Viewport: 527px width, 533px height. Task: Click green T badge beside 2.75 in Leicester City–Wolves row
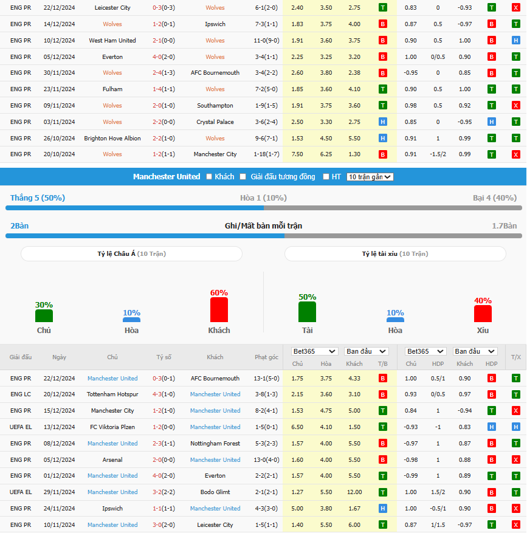(x=383, y=7)
